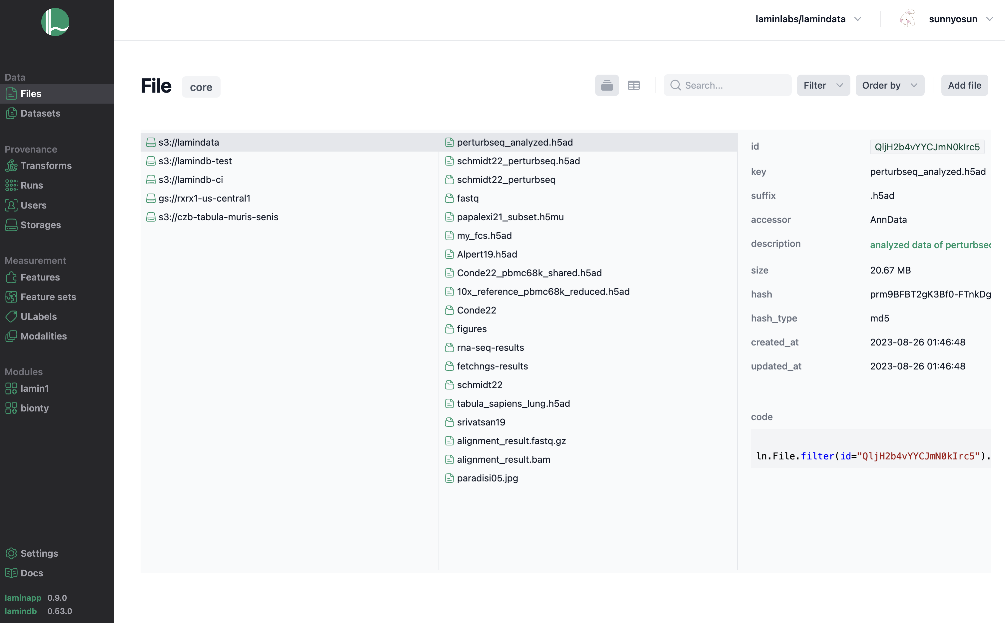
Task: Select s3://lamindata storage
Action: coord(289,142)
